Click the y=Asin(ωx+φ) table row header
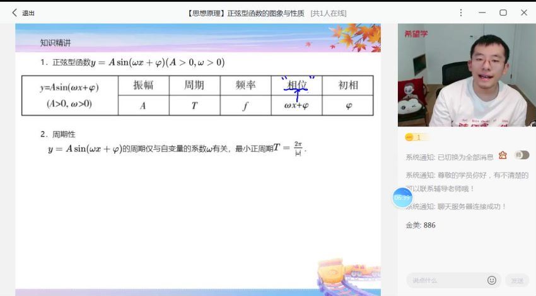This screenshot has width=536, height=296. pyautogui.click(x=70, y=95)
